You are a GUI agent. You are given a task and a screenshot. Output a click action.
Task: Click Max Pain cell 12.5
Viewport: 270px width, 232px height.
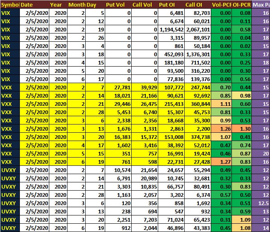(261, 203)
